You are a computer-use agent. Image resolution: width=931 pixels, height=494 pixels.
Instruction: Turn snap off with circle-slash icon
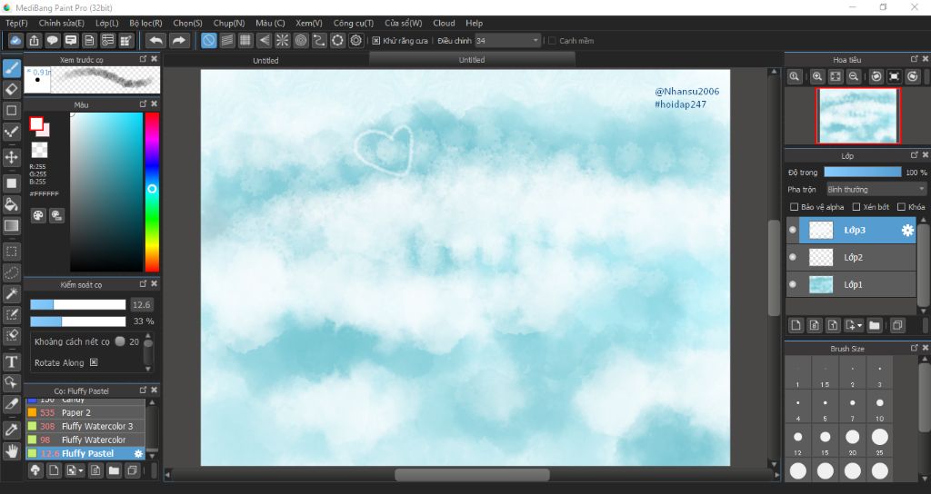(x=208, y=40)
